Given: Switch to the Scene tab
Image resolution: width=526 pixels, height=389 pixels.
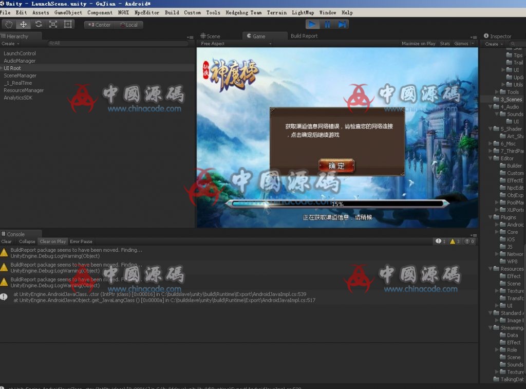Looking at the screenshot, I should coord(210,36).
